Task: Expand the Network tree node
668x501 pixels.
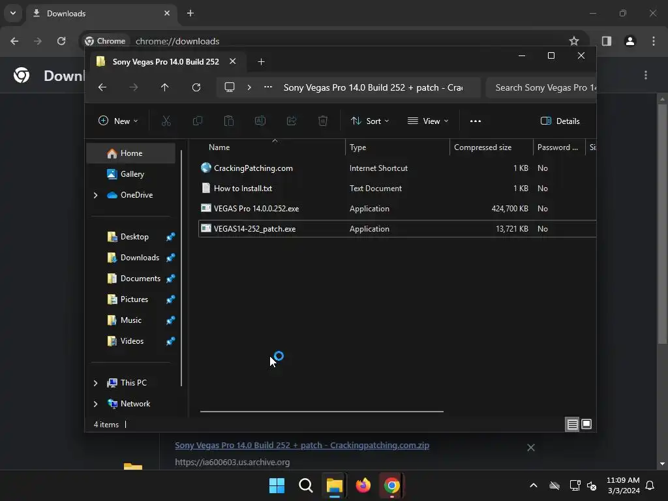Action: (x=95, y=404)
